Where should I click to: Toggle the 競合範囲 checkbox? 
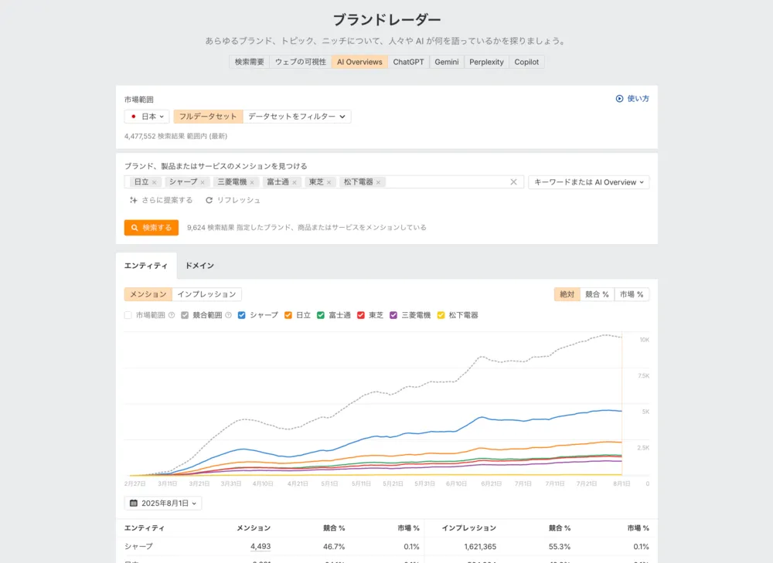185,315
